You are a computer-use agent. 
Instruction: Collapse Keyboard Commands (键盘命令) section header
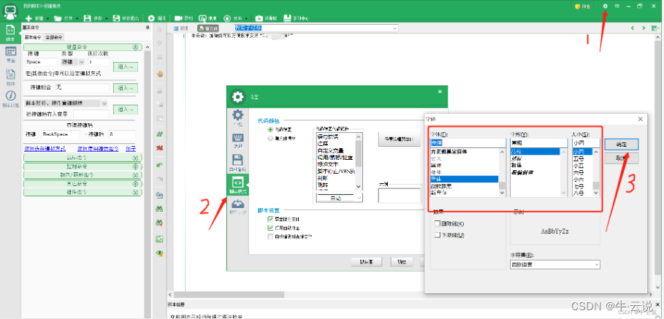click(x=83, y=47)
